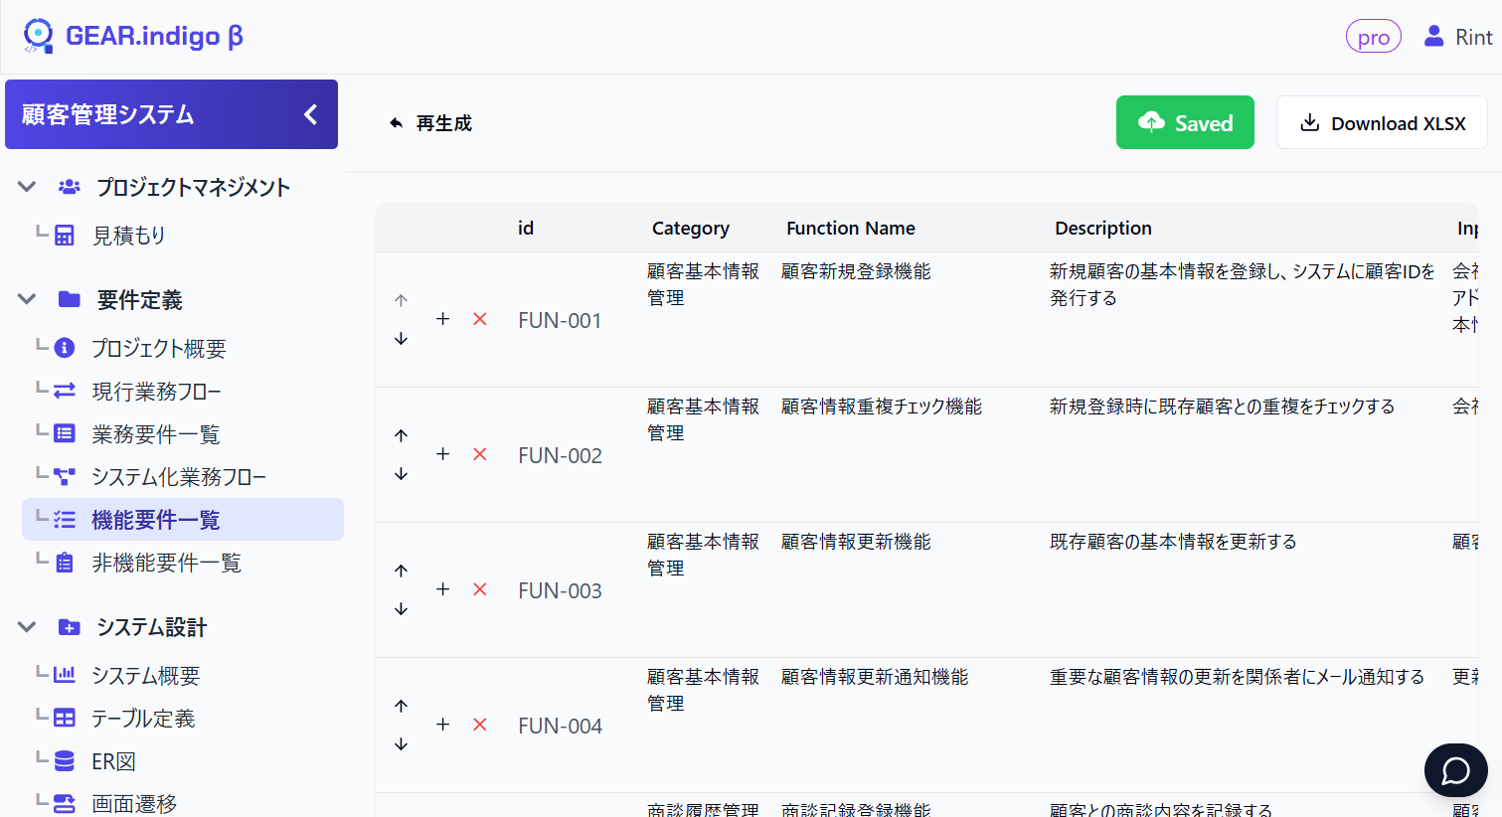
Task: Collapse the プロジェクトマネジメント section
Action: [28, 187]
